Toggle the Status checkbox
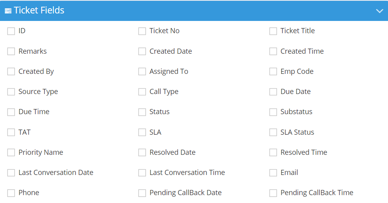The image size is (388, 203). [142, 112]
